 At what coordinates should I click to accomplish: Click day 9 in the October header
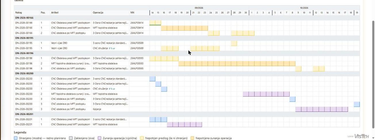(298, 13)
